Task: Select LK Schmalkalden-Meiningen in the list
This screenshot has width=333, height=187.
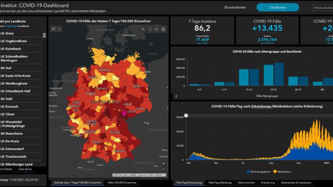Action: click(x=21, y=58)
